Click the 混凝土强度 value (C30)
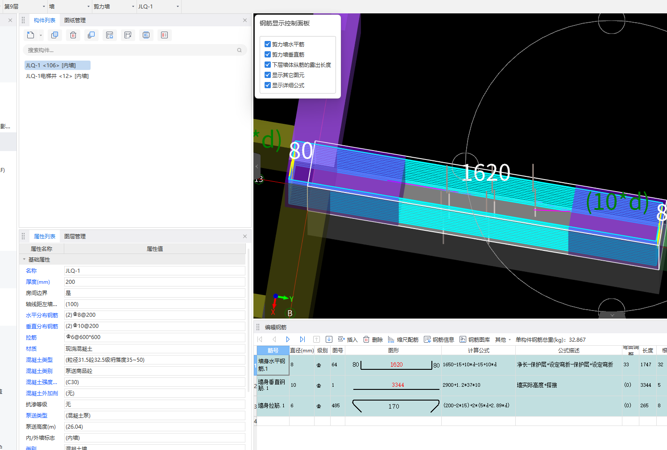Image resolution: width=667 pixels, height=450 pixels. pyautogui.click(x=155, y=382)
